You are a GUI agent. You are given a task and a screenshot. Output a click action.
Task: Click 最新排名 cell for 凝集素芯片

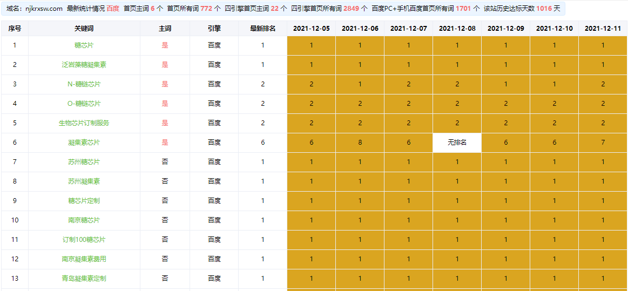coord(263,143)
